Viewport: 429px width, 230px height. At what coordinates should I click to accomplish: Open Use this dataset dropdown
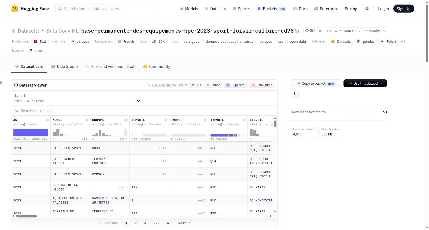coord(365,83)
